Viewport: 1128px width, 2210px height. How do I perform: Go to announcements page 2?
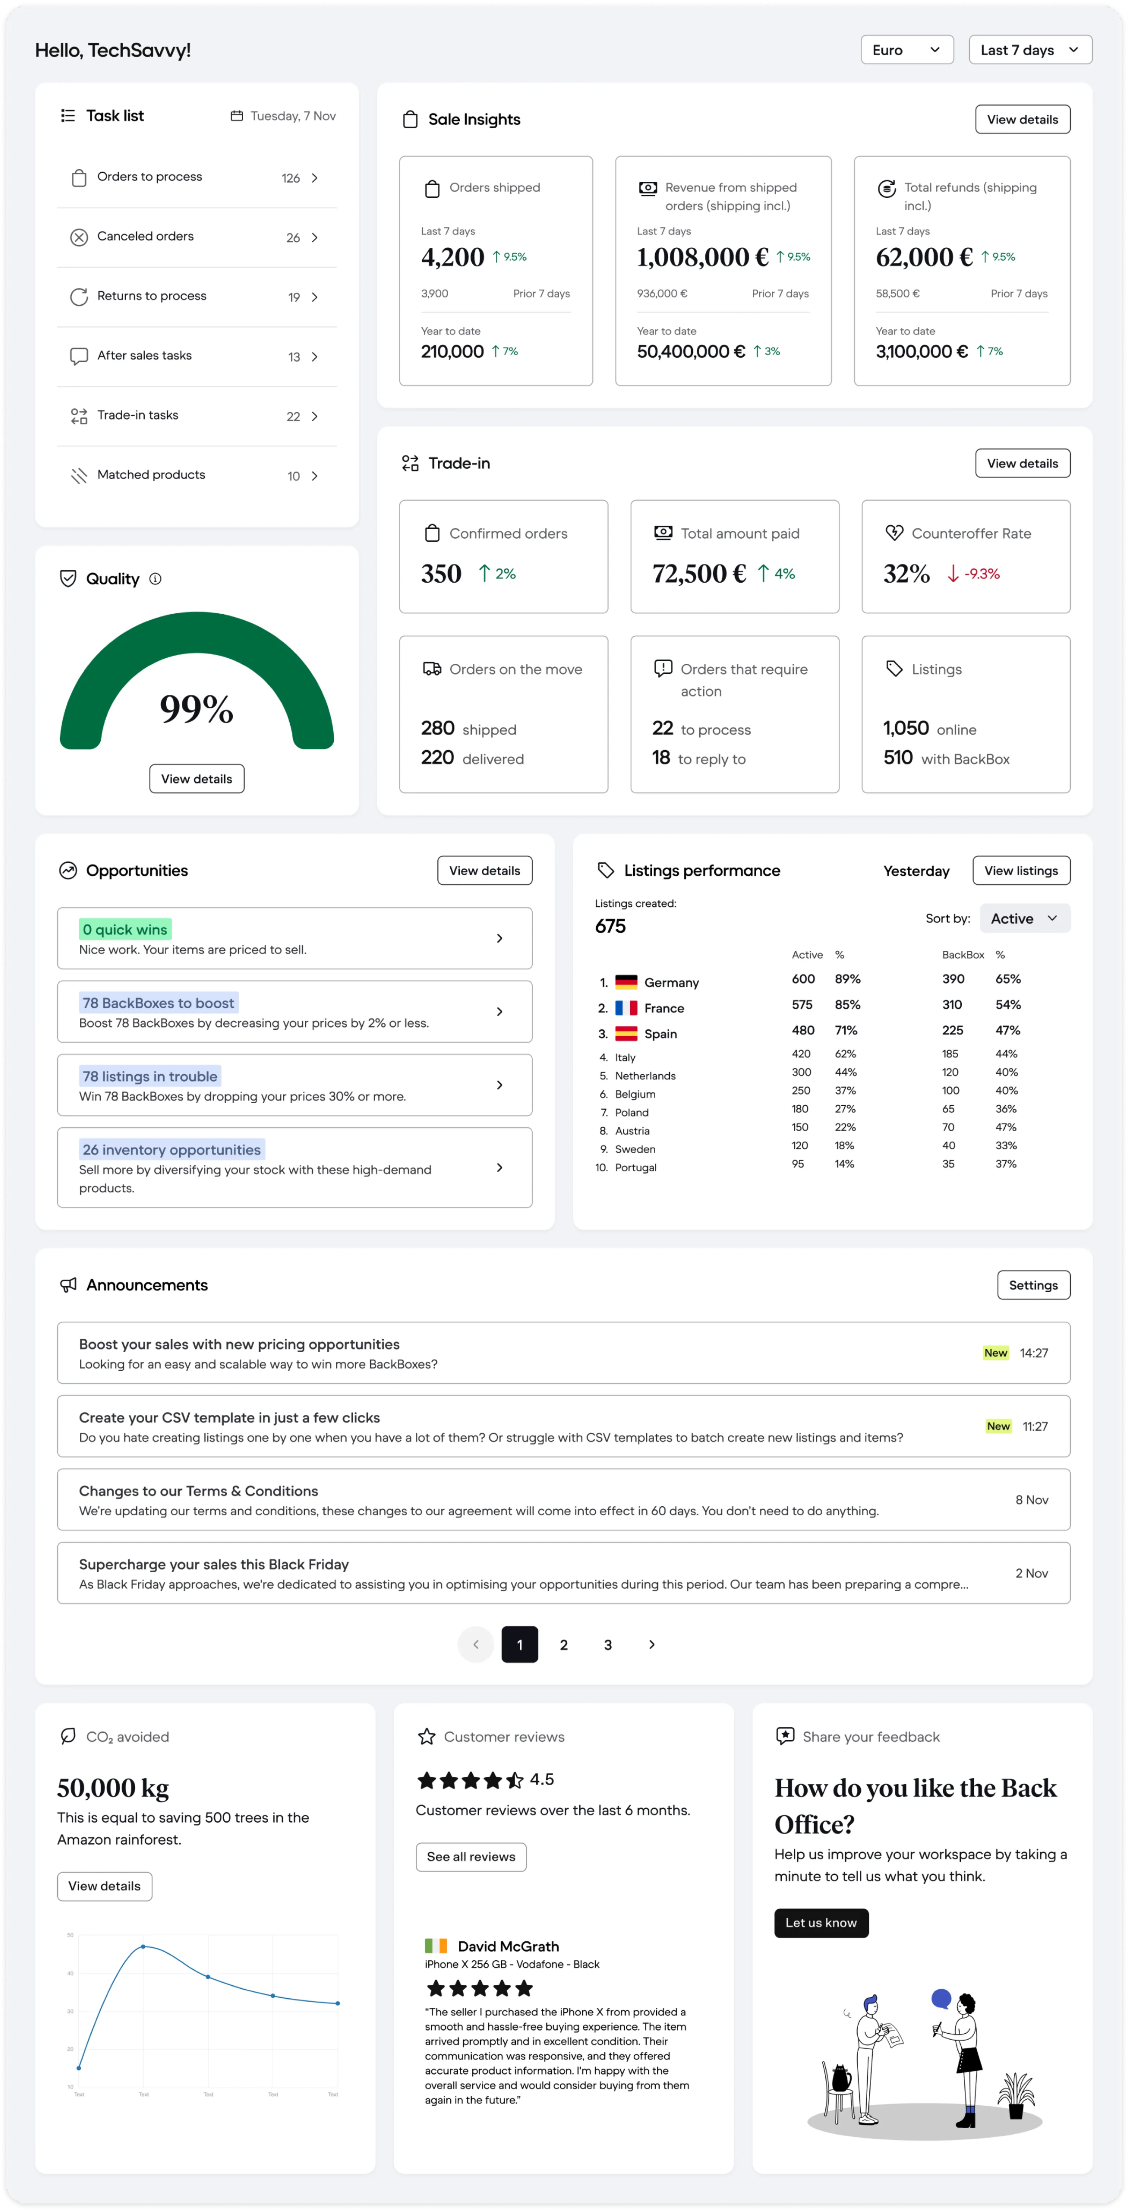coord(564,1645)
